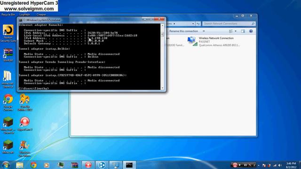
Task: Toggle the preview pane button
Action: (243, 31)
